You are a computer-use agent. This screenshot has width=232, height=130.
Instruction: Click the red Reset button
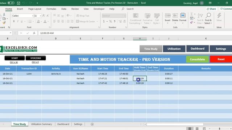click(x=221, y=59)
